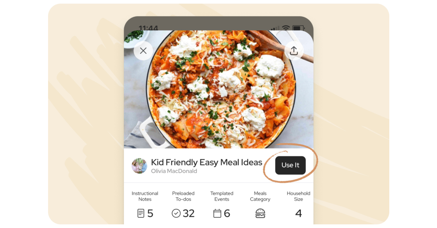Open the Instructional Notes label
The height and width of the screenshot is (228, 437).
145,196
